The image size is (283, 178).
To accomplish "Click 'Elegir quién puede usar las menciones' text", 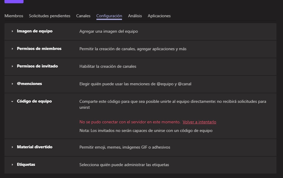I will [x=135, y=84].
